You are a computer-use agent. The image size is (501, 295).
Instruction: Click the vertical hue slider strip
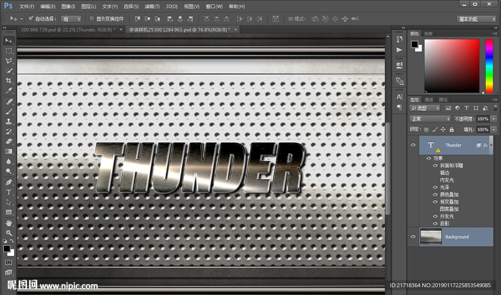tap(489, 66)
